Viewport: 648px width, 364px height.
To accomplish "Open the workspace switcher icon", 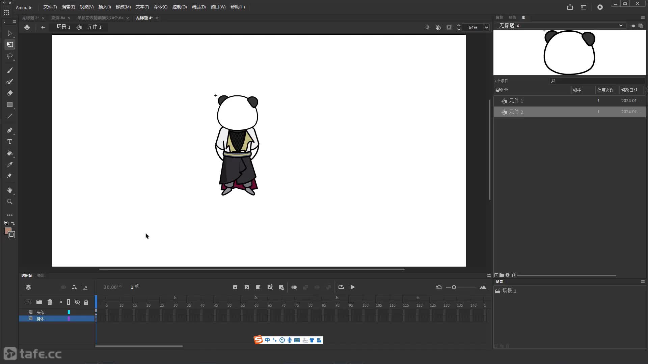I will (584, 7).
